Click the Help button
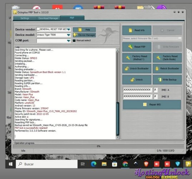192x179 pixels. (84, 30)
